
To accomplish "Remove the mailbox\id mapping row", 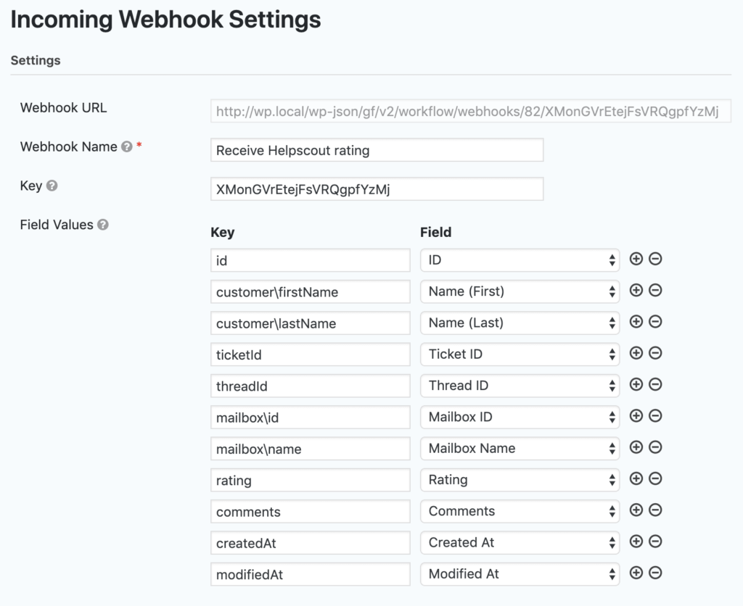I will point(655,415).
